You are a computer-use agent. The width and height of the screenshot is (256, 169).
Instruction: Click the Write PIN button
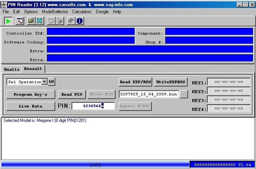102,95
